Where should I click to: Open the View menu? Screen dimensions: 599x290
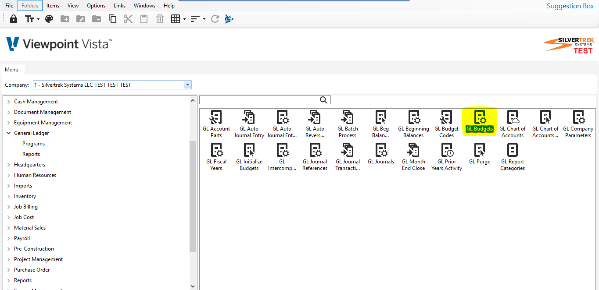73,6
